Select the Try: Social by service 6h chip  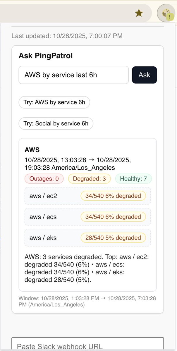click(56, 123)
